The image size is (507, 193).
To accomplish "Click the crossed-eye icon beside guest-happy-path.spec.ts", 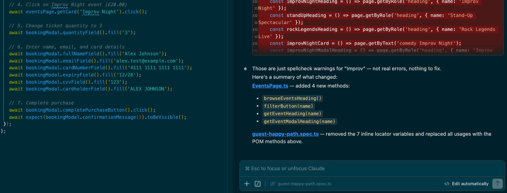I will pyautogui.click(x=273, y=184).
